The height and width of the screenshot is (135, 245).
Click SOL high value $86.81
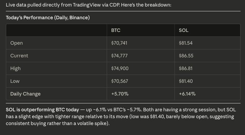coord(185,69)
